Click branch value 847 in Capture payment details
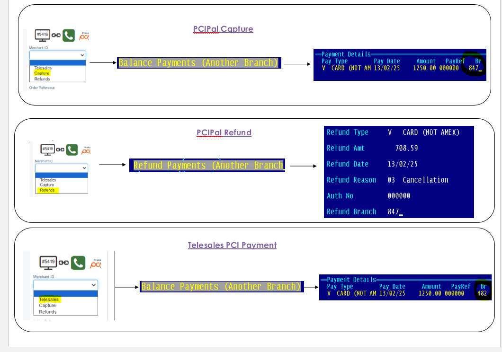 coord(474,68)
